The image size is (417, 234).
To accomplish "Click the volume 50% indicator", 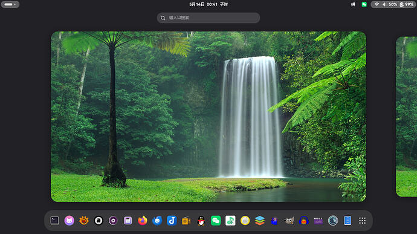I will 390,4.
